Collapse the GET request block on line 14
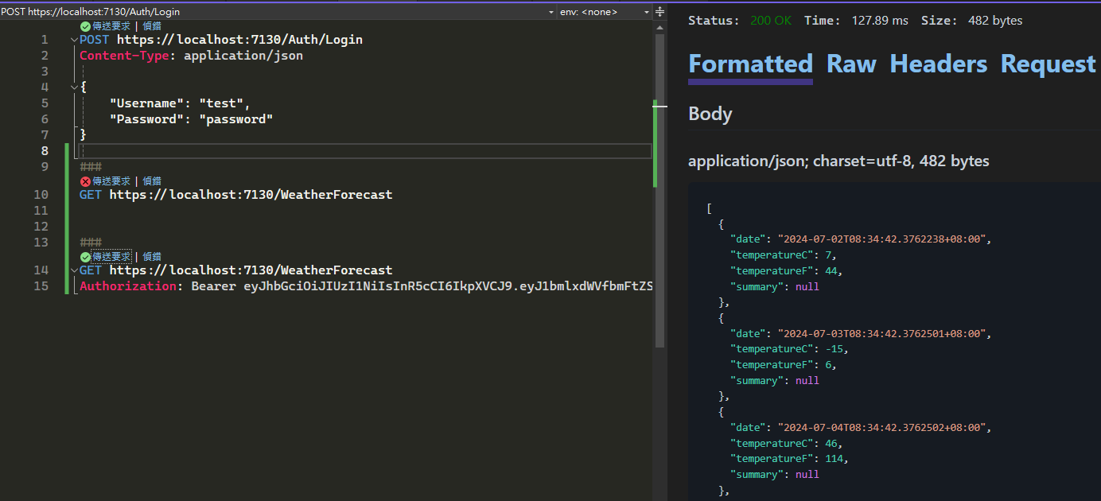Image resolution: width=1101 pixels, height=501 pixels. pos(74,270)
